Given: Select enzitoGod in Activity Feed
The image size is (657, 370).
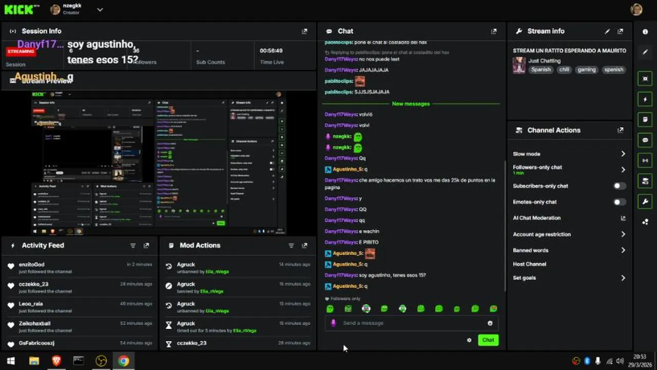Looking at the screenshot, I should [32, 265].
